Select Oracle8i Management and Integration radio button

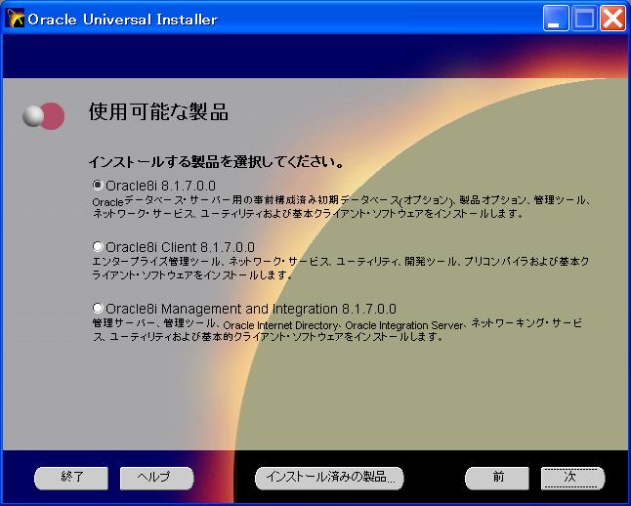click(x=98, y=308)
